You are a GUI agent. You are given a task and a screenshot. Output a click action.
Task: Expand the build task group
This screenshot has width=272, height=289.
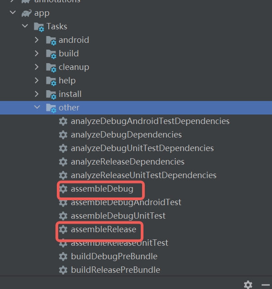point(37,54)
